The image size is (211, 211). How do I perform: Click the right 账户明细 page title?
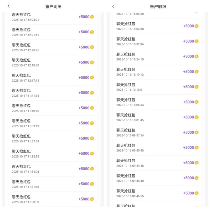(x=158, y=7)
